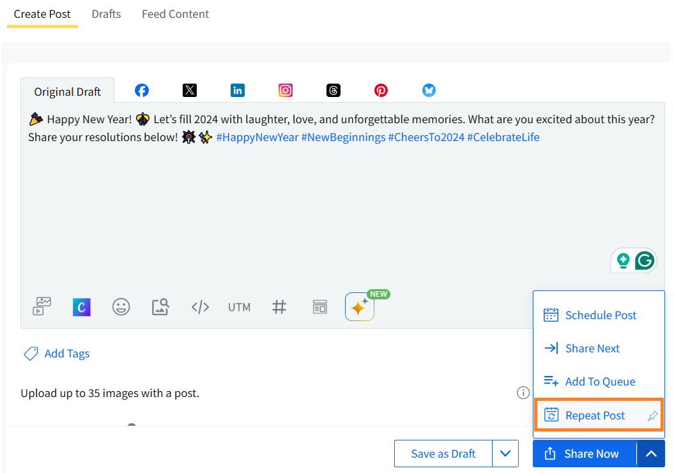This screenshot has width=674, height=473.
Task: Switch to the Drafts tab
Action: coord(106,14)
